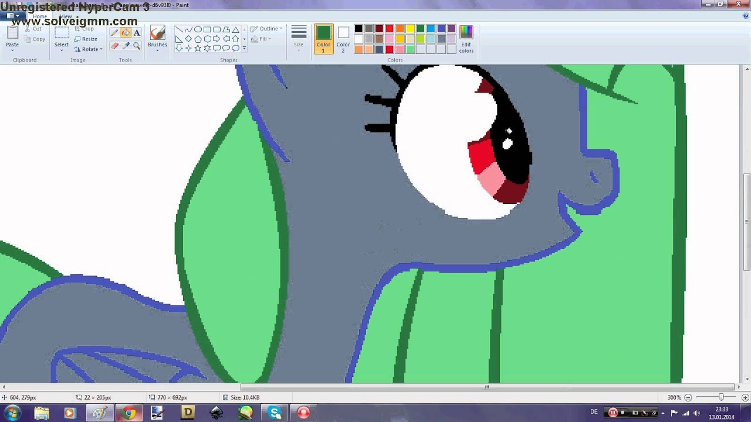This screenshot has height=422, width=751.
Task: Click the Cut scissors command
Action: tap(34, 28)
